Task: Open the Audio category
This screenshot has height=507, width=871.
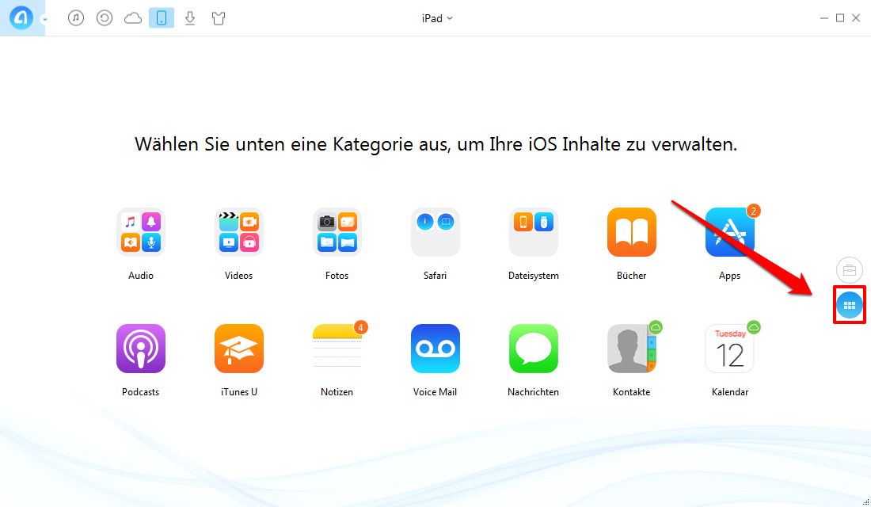Action: point(140,232)
